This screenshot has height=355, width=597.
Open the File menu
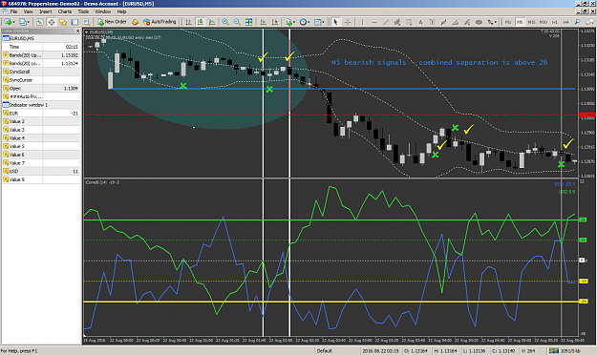[x=13, y=11]
